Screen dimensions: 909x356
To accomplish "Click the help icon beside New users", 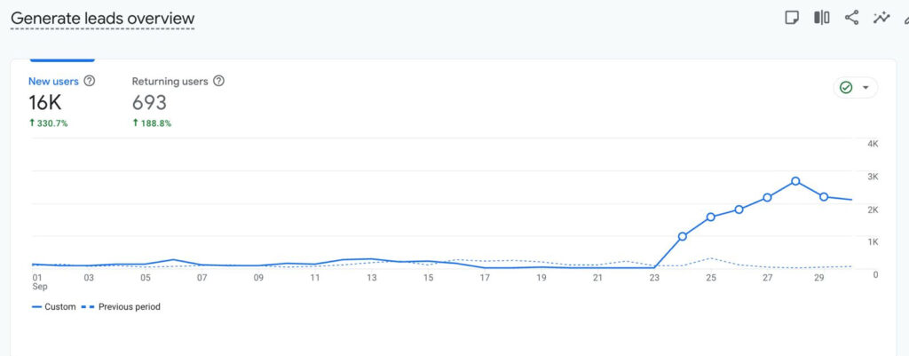I will [89, 81].
